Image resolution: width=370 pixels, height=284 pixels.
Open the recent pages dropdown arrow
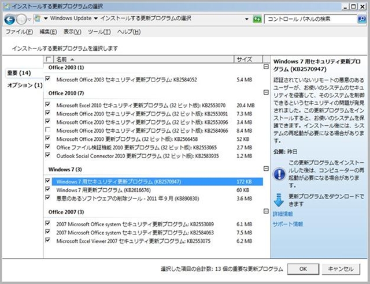[29, 20]
